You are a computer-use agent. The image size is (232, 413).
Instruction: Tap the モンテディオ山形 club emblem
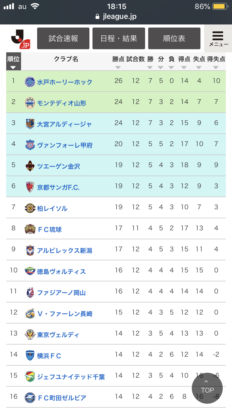point(30,103)
